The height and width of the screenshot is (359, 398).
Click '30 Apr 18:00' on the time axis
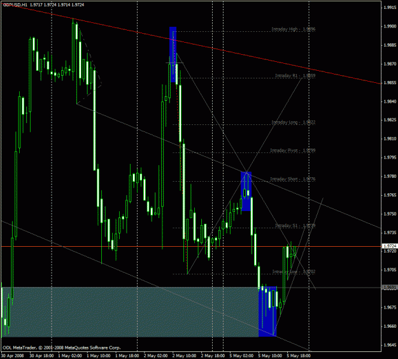(41, 355)
